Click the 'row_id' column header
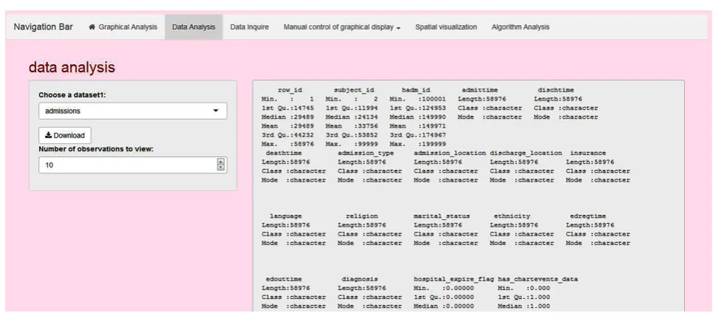The width and height of the screenshot is (713, 313). (x=290, y=90)
